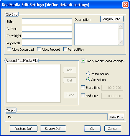This screenshot has height=136, width=130.
Task: Click the Output path field
Action: [x=57, y=117]
